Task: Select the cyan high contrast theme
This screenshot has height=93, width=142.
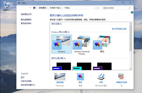Action: 82,66
